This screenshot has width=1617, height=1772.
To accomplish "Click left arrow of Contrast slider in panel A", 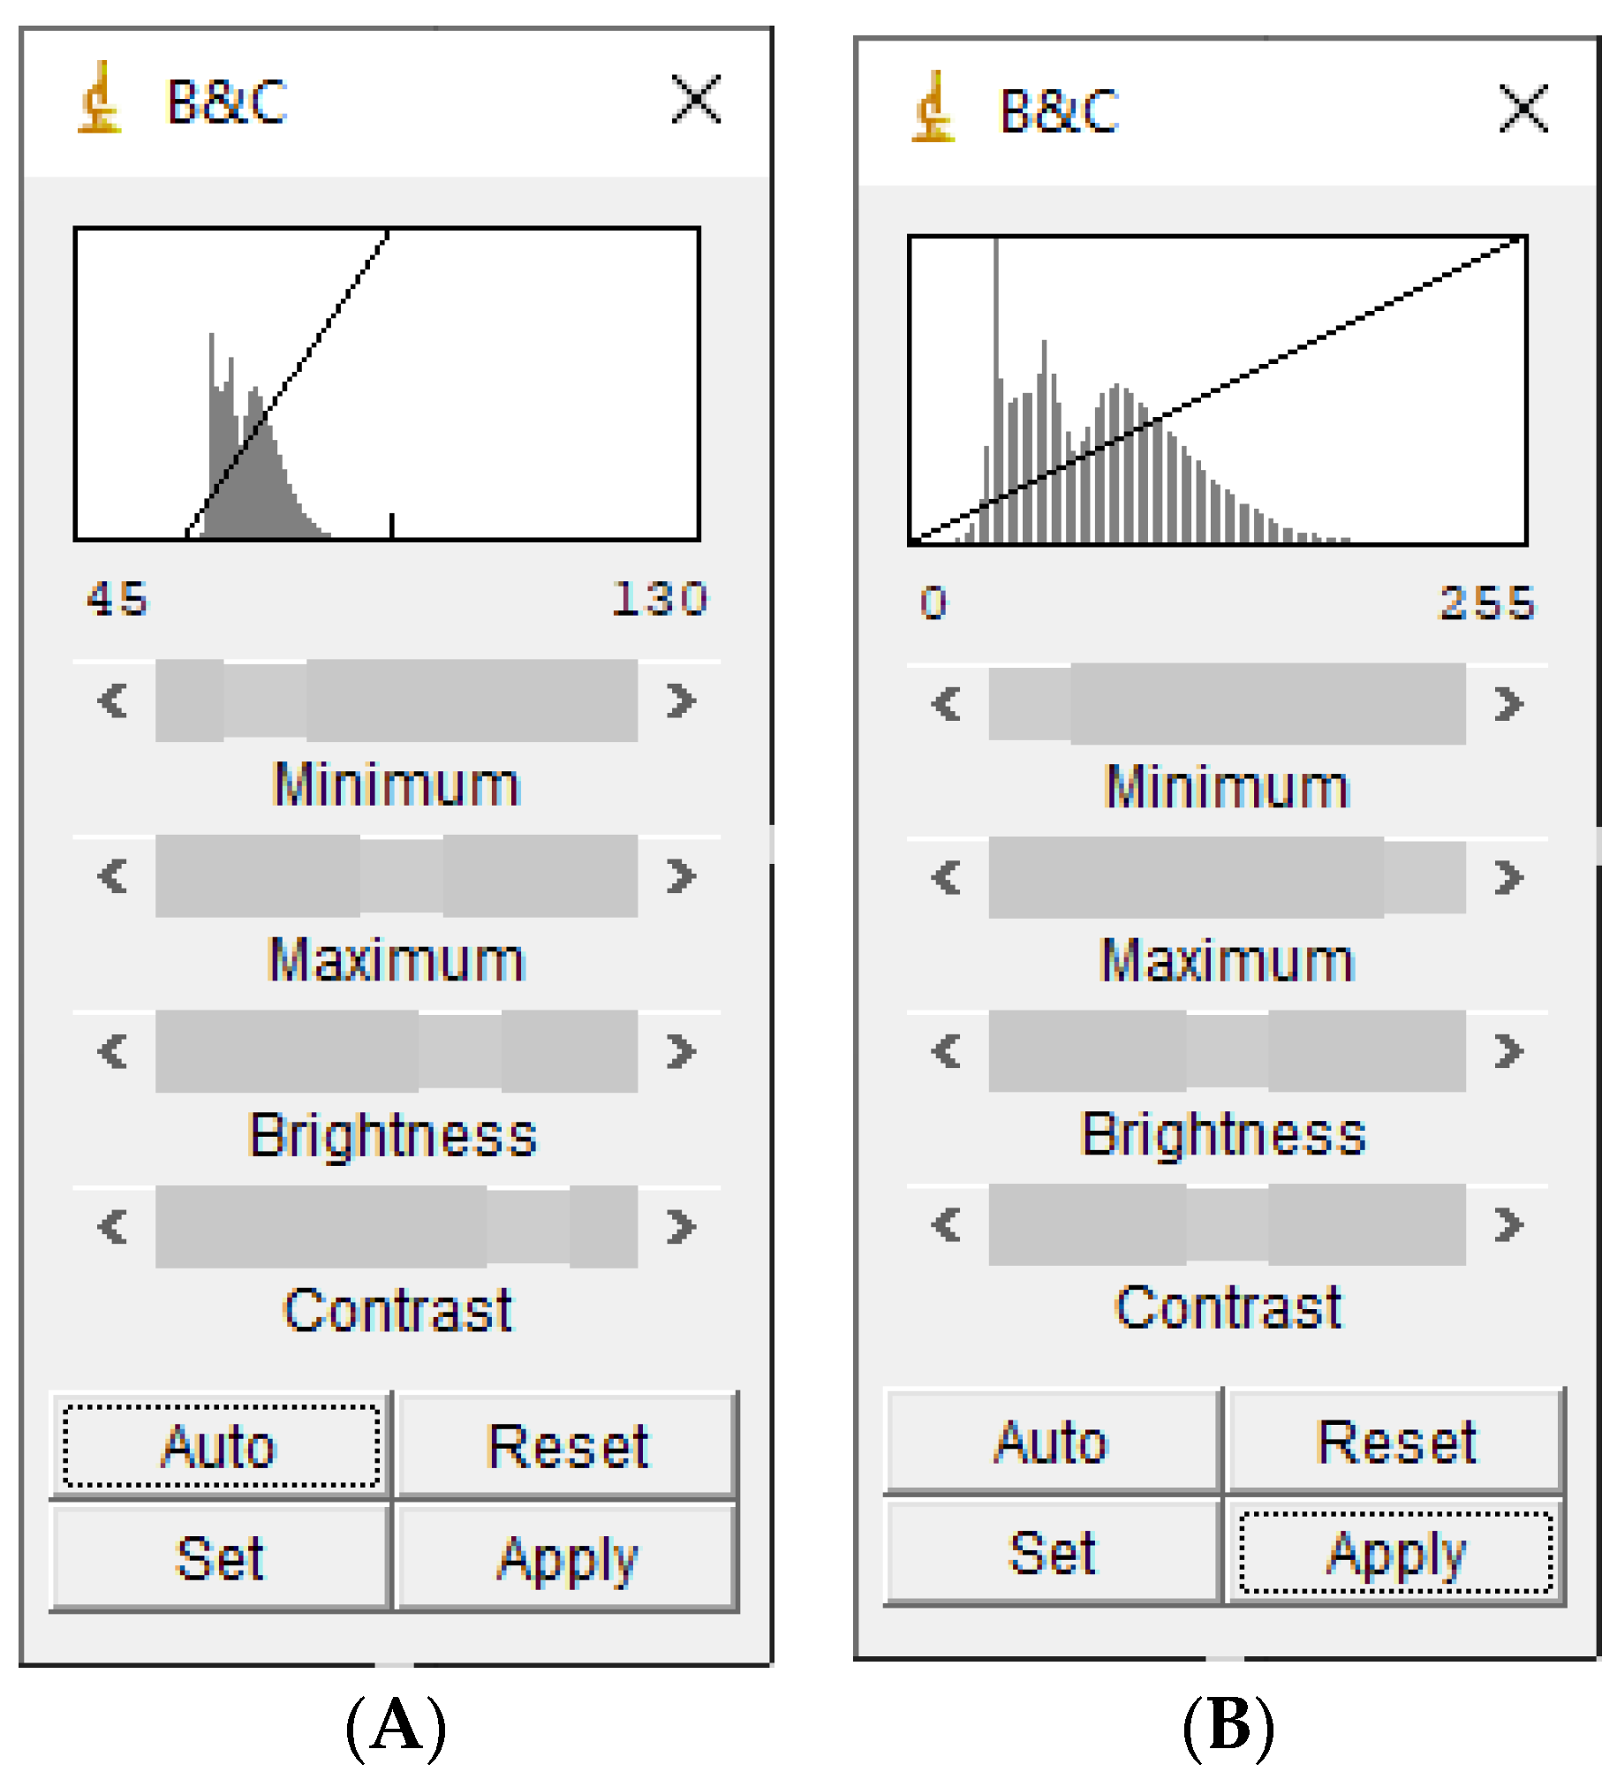I will pos(113,1227).
